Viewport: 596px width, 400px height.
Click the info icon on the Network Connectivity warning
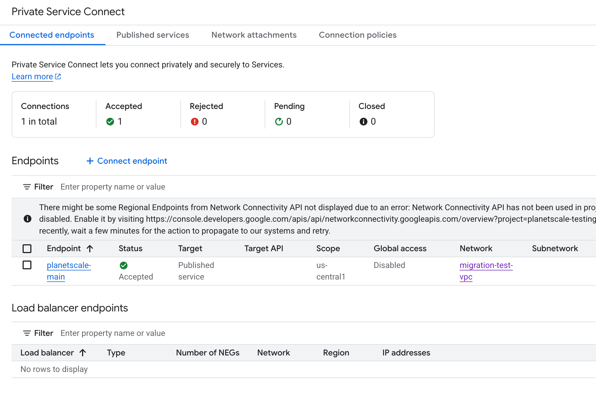[28, 219]
